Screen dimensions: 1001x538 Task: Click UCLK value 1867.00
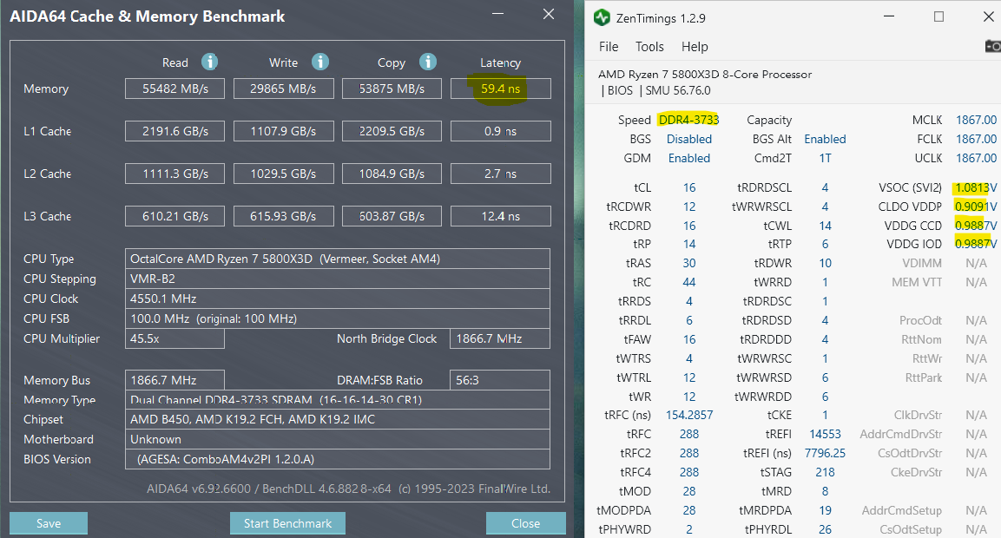coord(976,158)
